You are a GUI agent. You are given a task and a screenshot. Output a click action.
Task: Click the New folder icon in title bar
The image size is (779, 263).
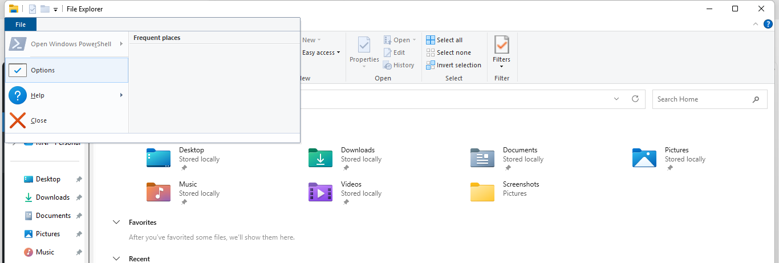pyautogui.click(x=44, y=9)
